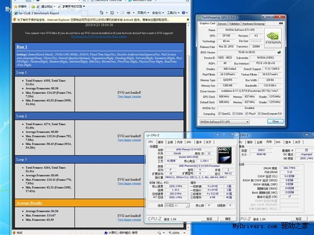Open the GPU selection dropdown in GPU-Z
The height and width of the screenshot is (235, 314).
click(x=224, y=121)
